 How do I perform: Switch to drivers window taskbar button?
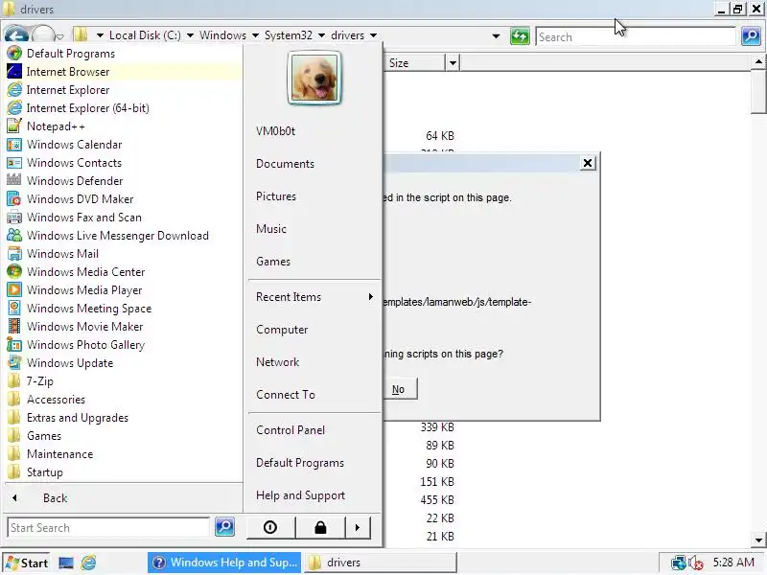[380, 563]
